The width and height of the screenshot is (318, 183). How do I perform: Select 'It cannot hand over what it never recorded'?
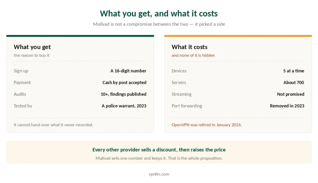pos(53,125)
